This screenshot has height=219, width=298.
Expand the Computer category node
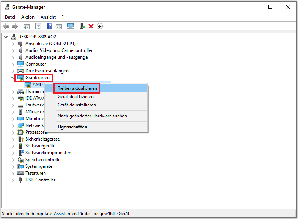[13, 64]
